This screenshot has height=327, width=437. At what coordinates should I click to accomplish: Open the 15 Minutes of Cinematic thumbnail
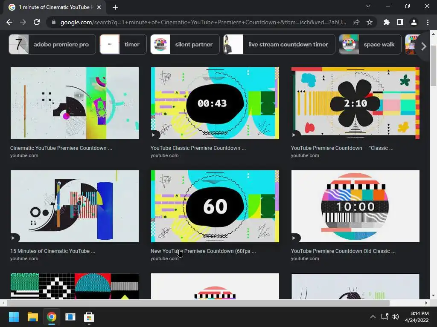[74, 206]
